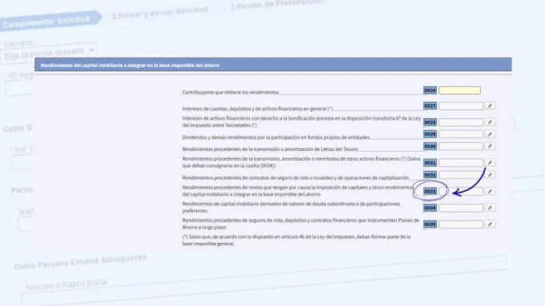This screenshot has width=545, height=306.
Task: Click the 0027 box number label
Action: [430, 105]
